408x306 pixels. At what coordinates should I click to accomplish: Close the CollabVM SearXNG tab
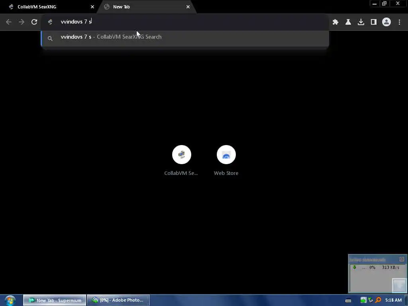point(92,7)
